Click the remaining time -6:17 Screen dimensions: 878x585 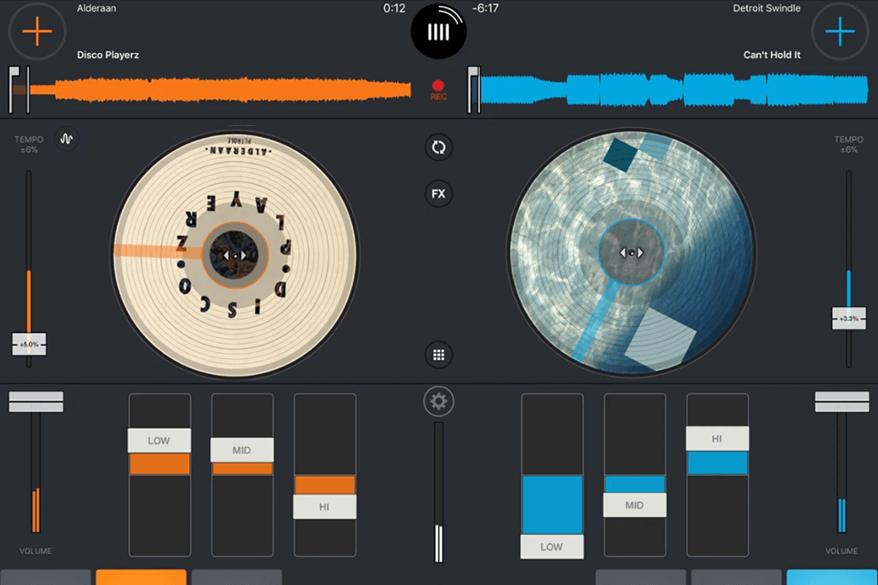tap(485, 8)
